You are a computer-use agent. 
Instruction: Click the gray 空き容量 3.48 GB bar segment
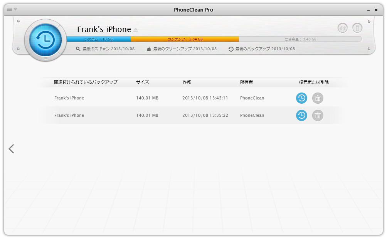[x=300, y=39]
